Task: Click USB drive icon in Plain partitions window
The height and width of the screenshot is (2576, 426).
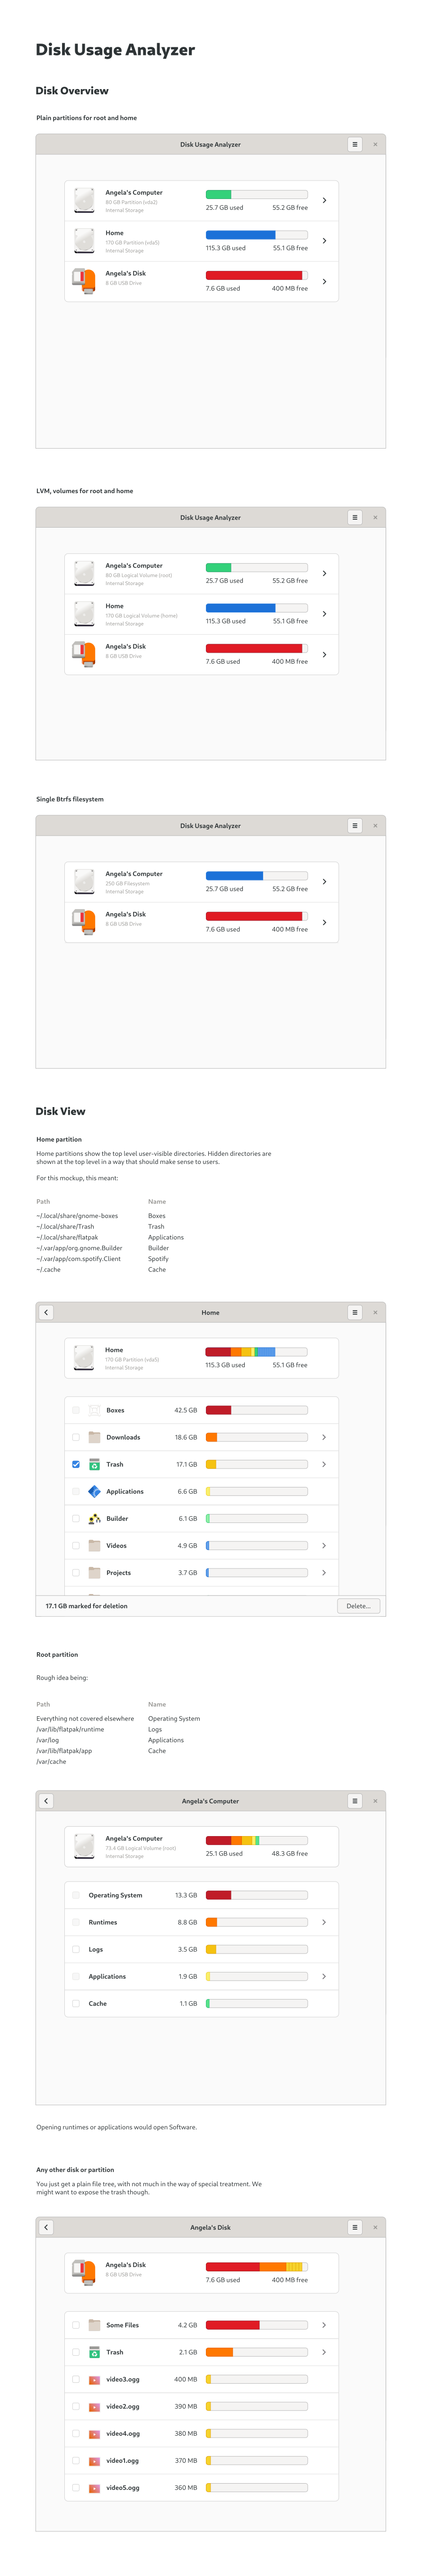Action: click(x=84, y=281)
